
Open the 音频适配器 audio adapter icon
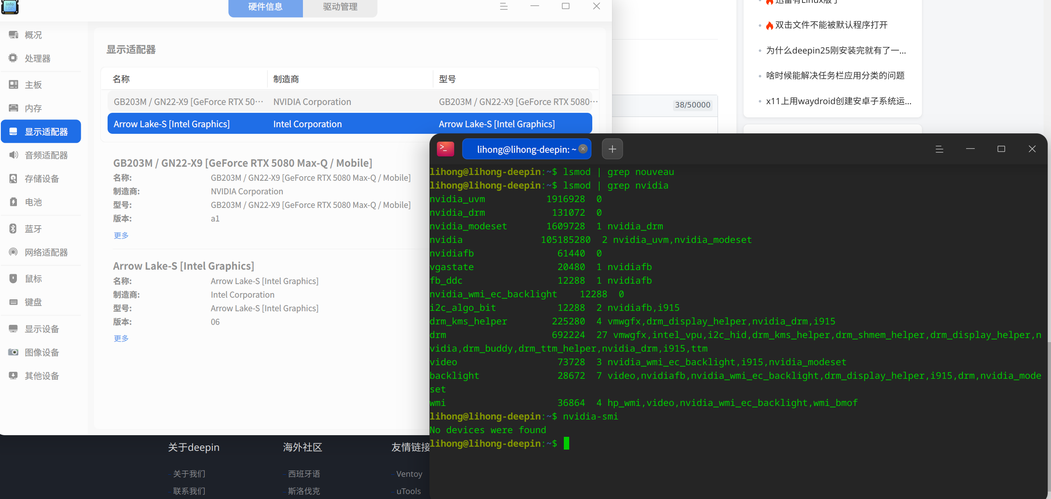(x=13, y=155)
